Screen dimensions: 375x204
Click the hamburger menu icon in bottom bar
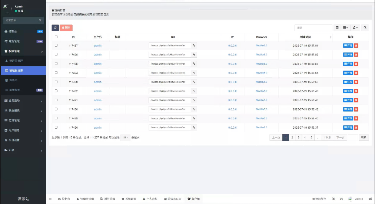coord(50,199)
